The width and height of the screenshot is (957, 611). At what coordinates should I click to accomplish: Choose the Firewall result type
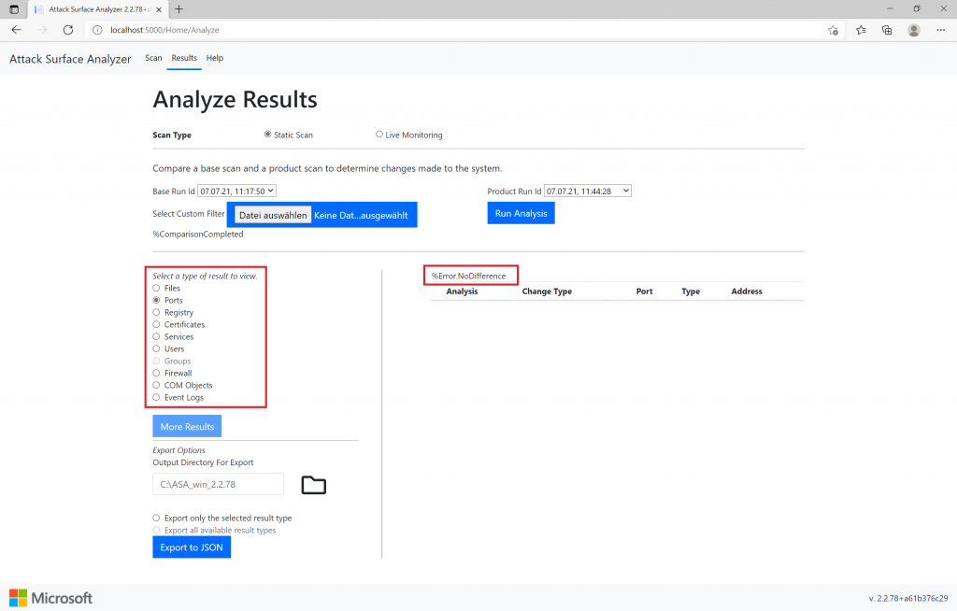pos(156,373)
